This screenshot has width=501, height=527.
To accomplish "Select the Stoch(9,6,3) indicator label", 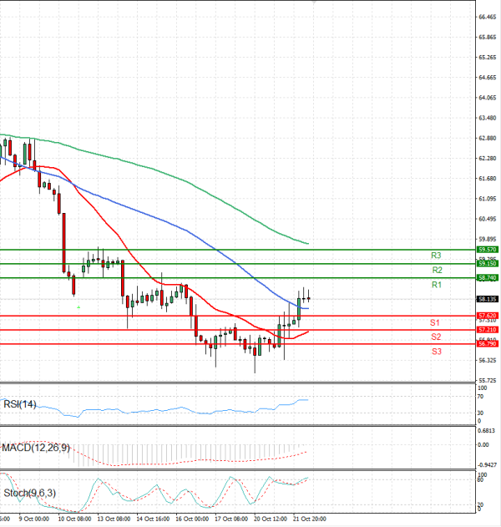I will (x=31, y=494).
